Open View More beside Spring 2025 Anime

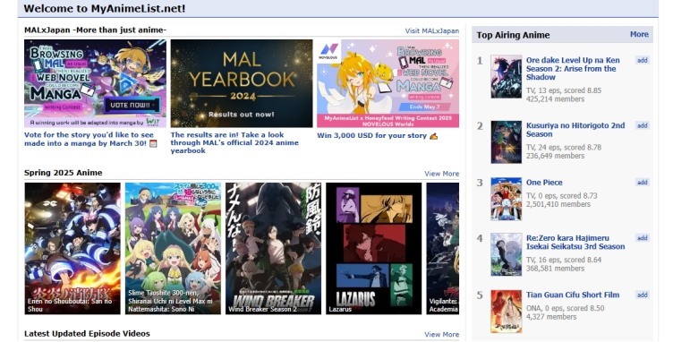coord(442,174)
